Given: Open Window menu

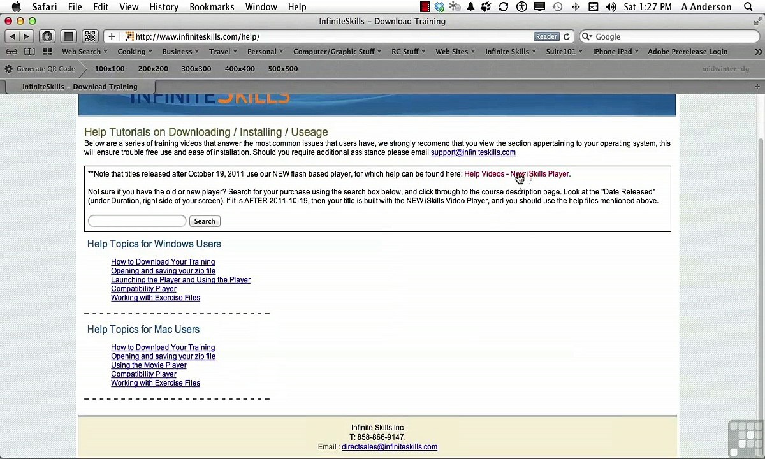Looking at the screenshot, I should [x=261, y=7].
